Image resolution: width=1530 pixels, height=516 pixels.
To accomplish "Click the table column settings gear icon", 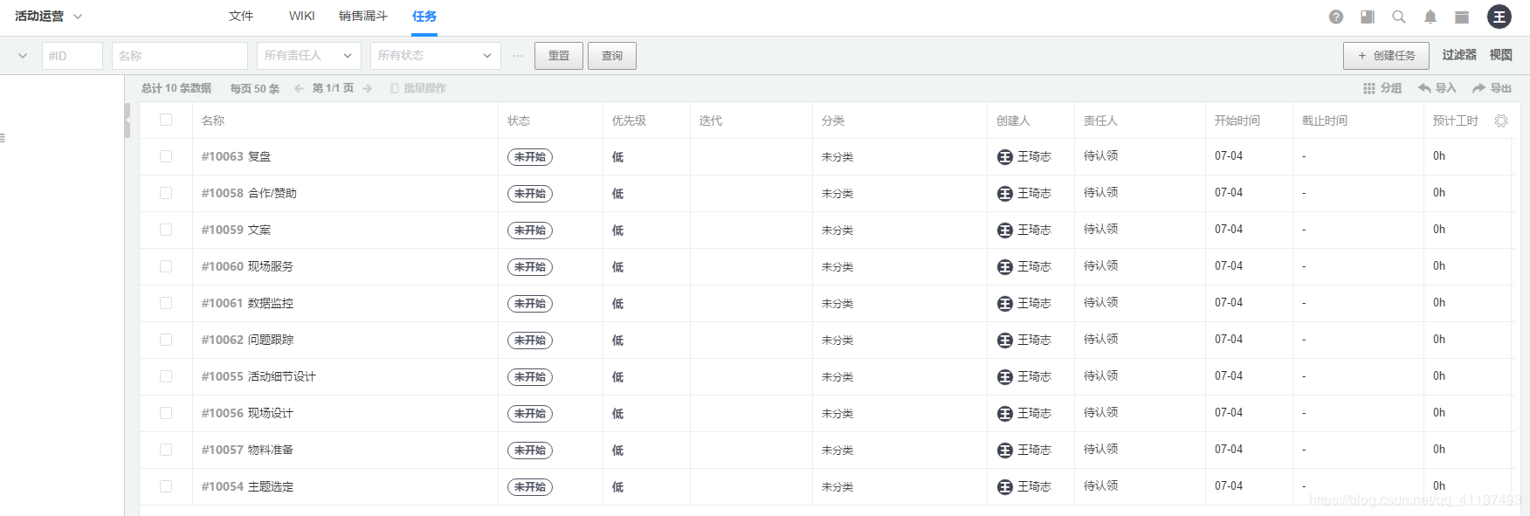I will [1501, 120].
